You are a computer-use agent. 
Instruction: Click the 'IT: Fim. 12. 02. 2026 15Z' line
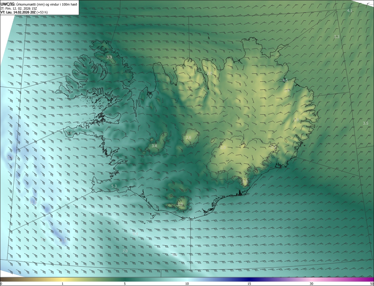tap(19, 8)
